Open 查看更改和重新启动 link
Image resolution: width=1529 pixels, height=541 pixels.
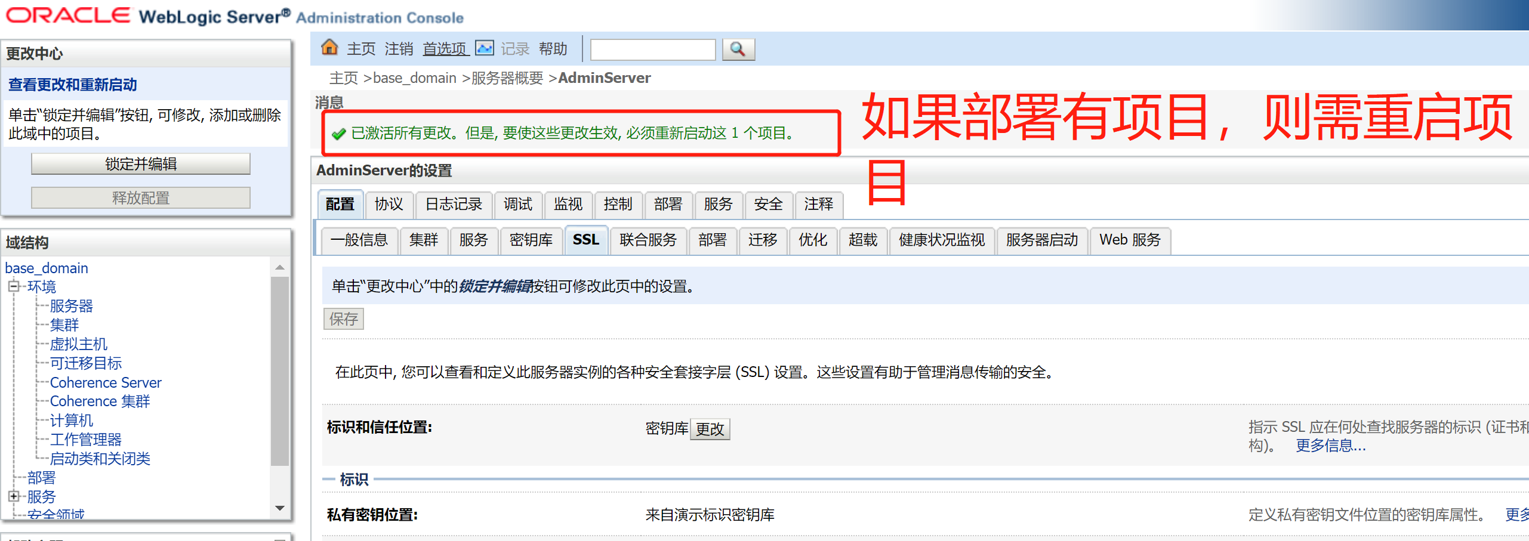[x=72, y=85]
